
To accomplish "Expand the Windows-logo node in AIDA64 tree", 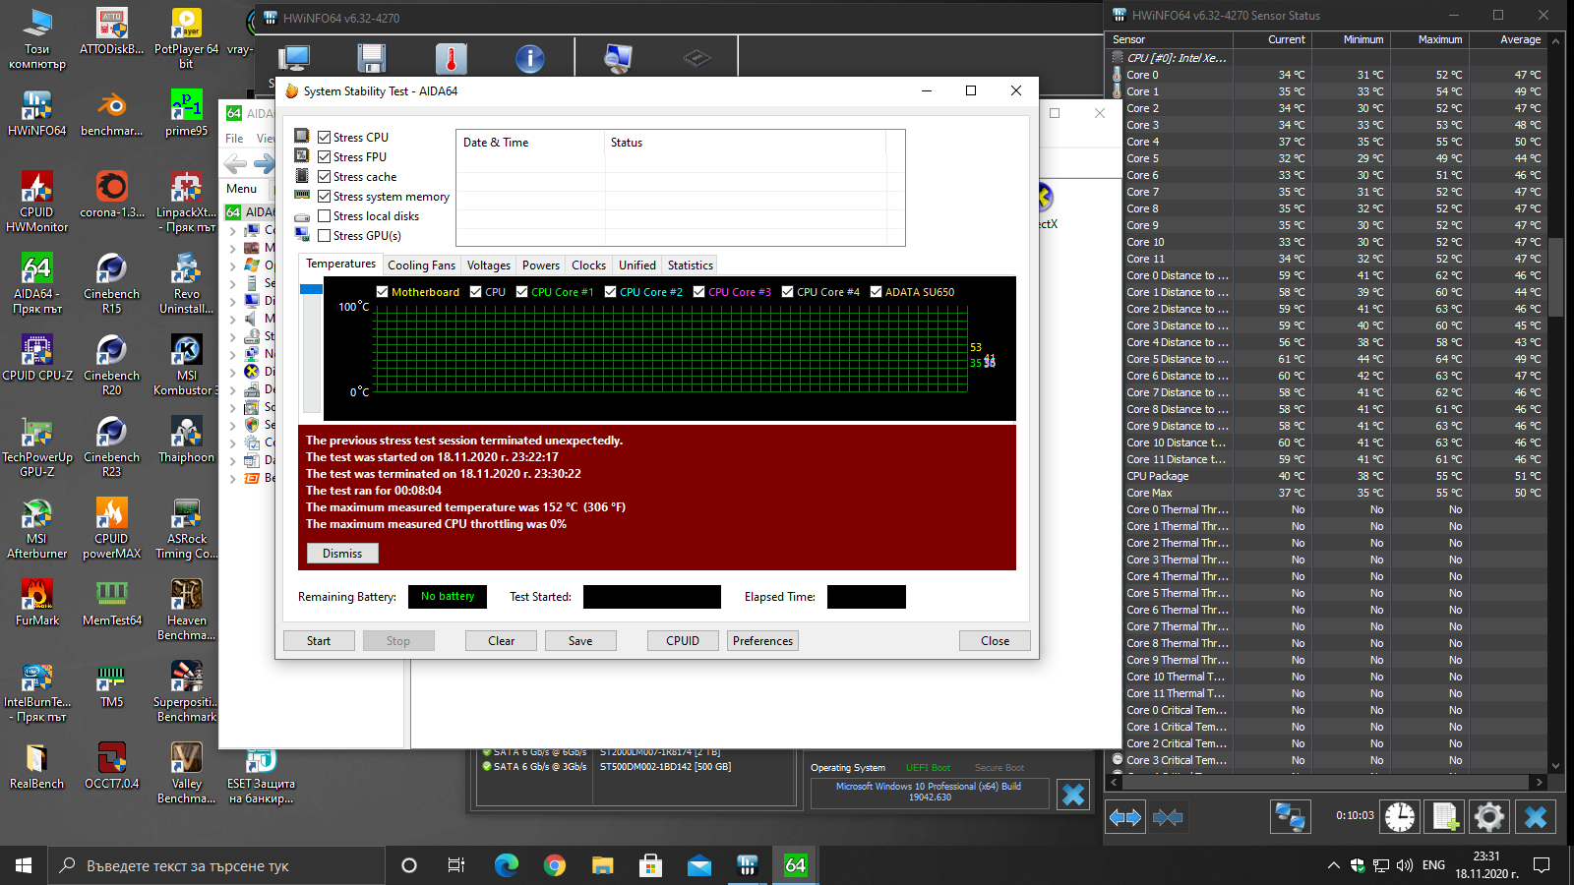I will (232, 265).
